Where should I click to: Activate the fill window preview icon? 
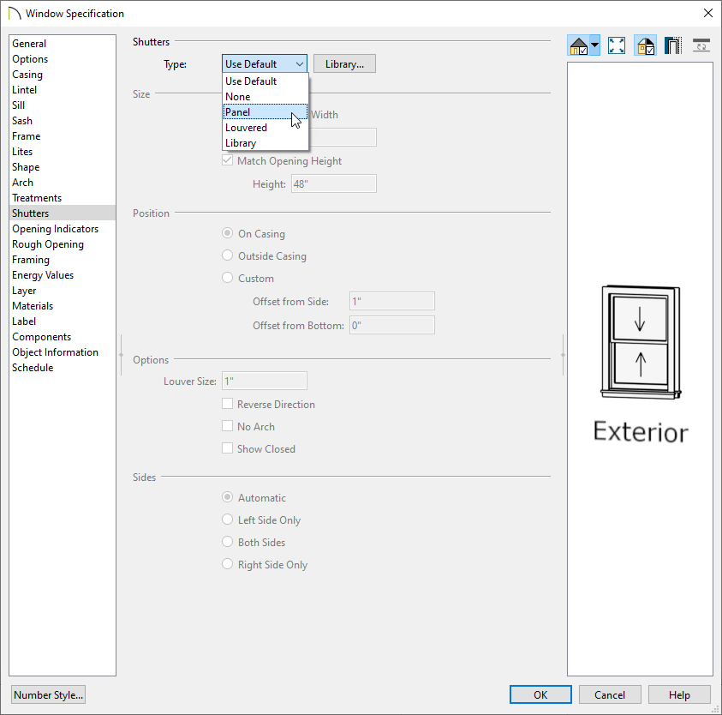point(617,45)
